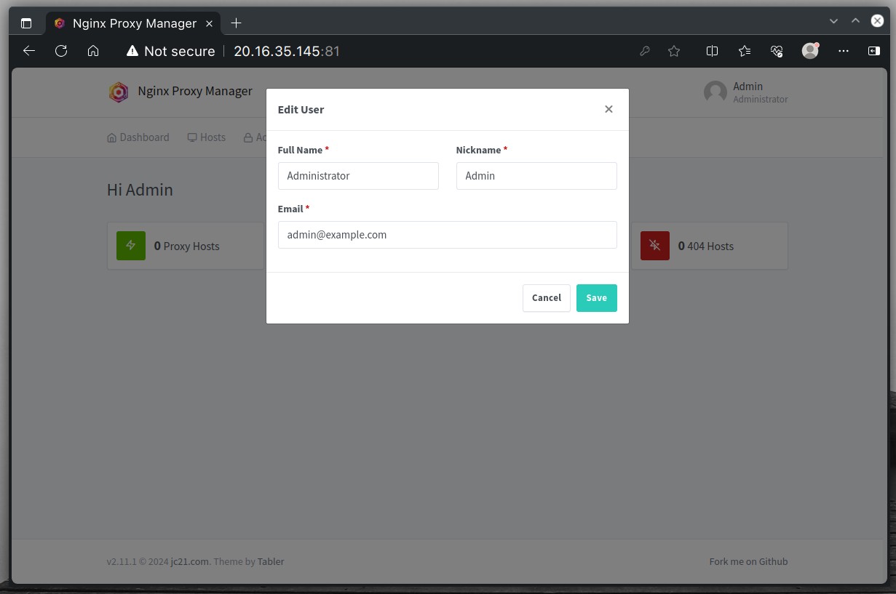
Task: Open browser profile avatar
Action: click(x=810, y=51)
